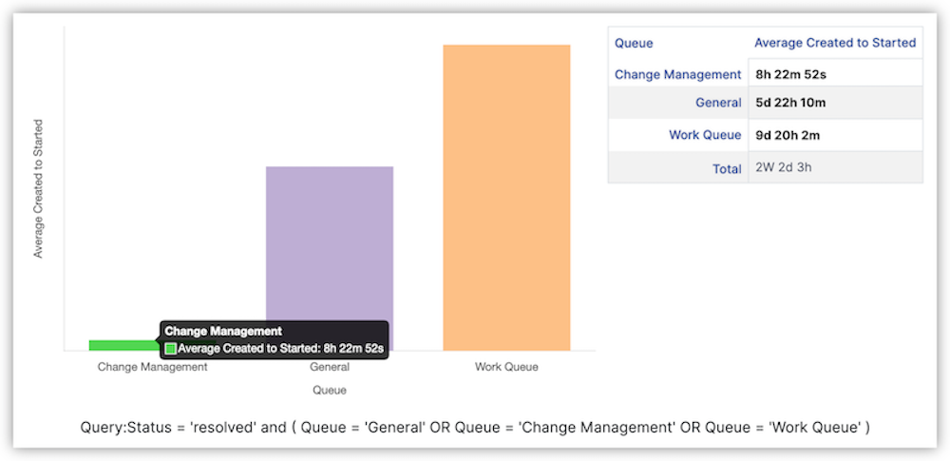The height and width of the screenshot is (461, 950).
Task: Select the 9d 20h 2m value cell
Action: 788,135
